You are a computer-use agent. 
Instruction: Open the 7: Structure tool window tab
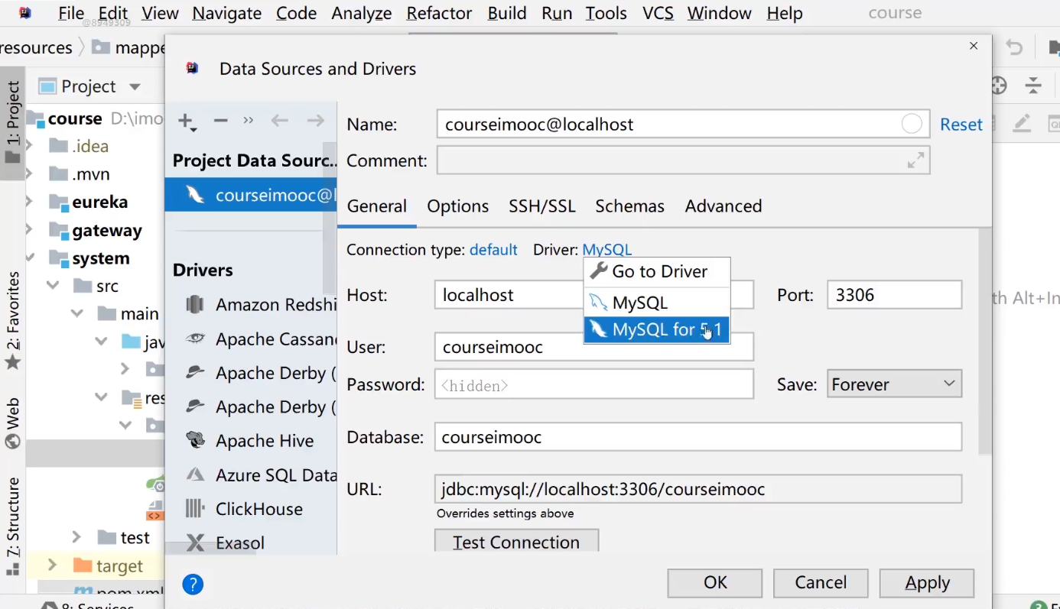[x=13, y=526]
